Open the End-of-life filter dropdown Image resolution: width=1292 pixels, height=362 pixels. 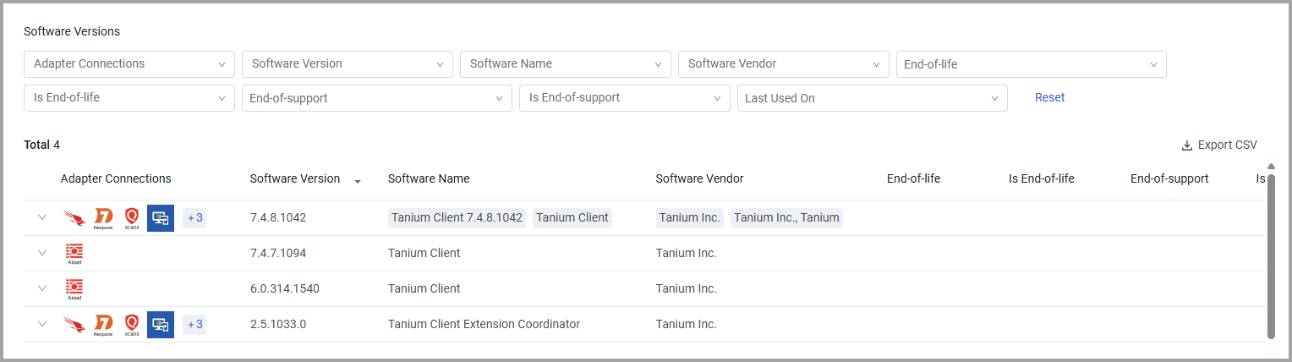[1032, 64]
